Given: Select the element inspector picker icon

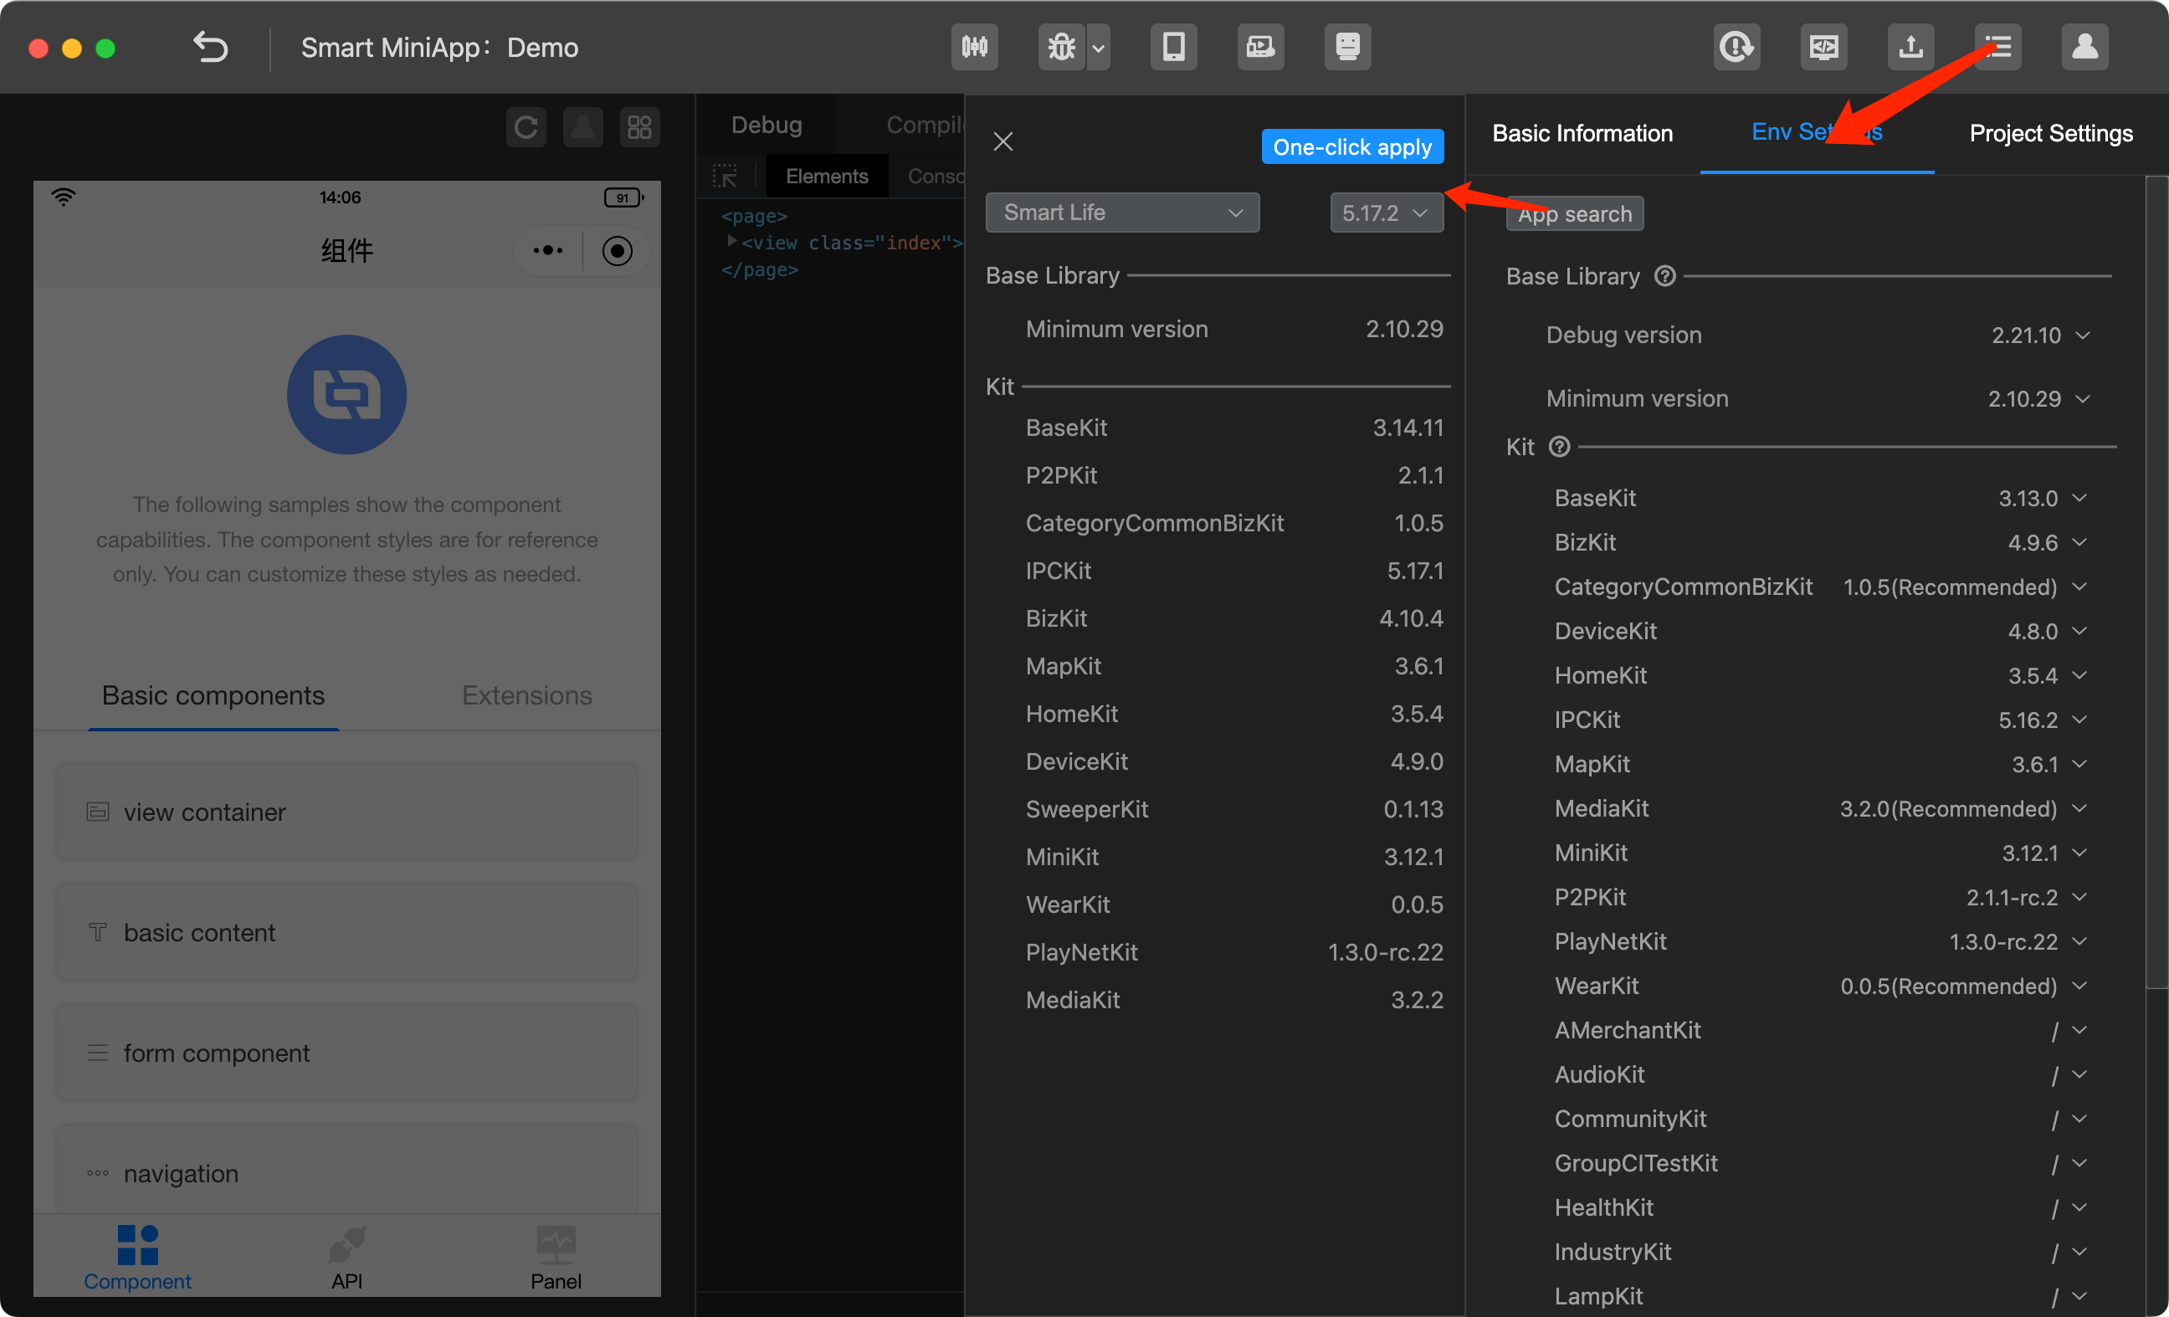Looking at the screenshot, I should tap(725, 176).
